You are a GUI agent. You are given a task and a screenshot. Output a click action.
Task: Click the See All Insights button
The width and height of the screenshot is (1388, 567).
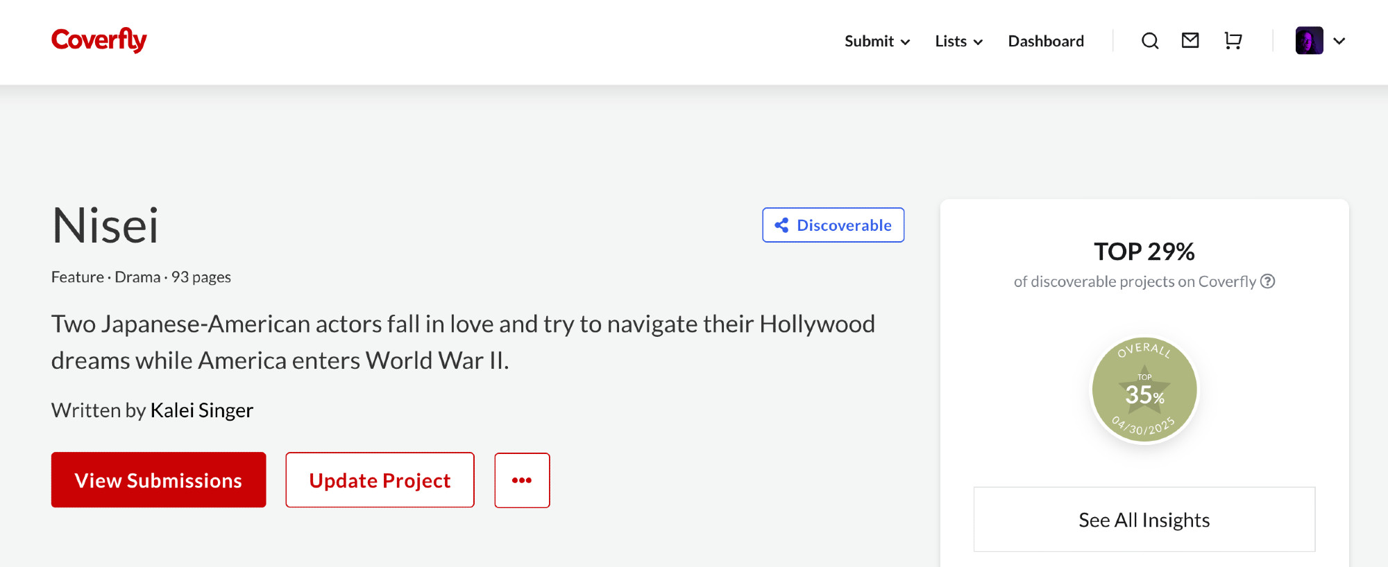tap(1144, 520)
